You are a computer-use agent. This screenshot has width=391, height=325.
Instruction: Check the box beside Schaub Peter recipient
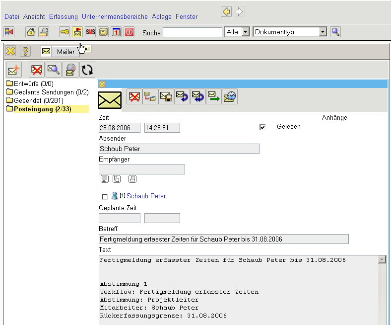click(104, 197)
